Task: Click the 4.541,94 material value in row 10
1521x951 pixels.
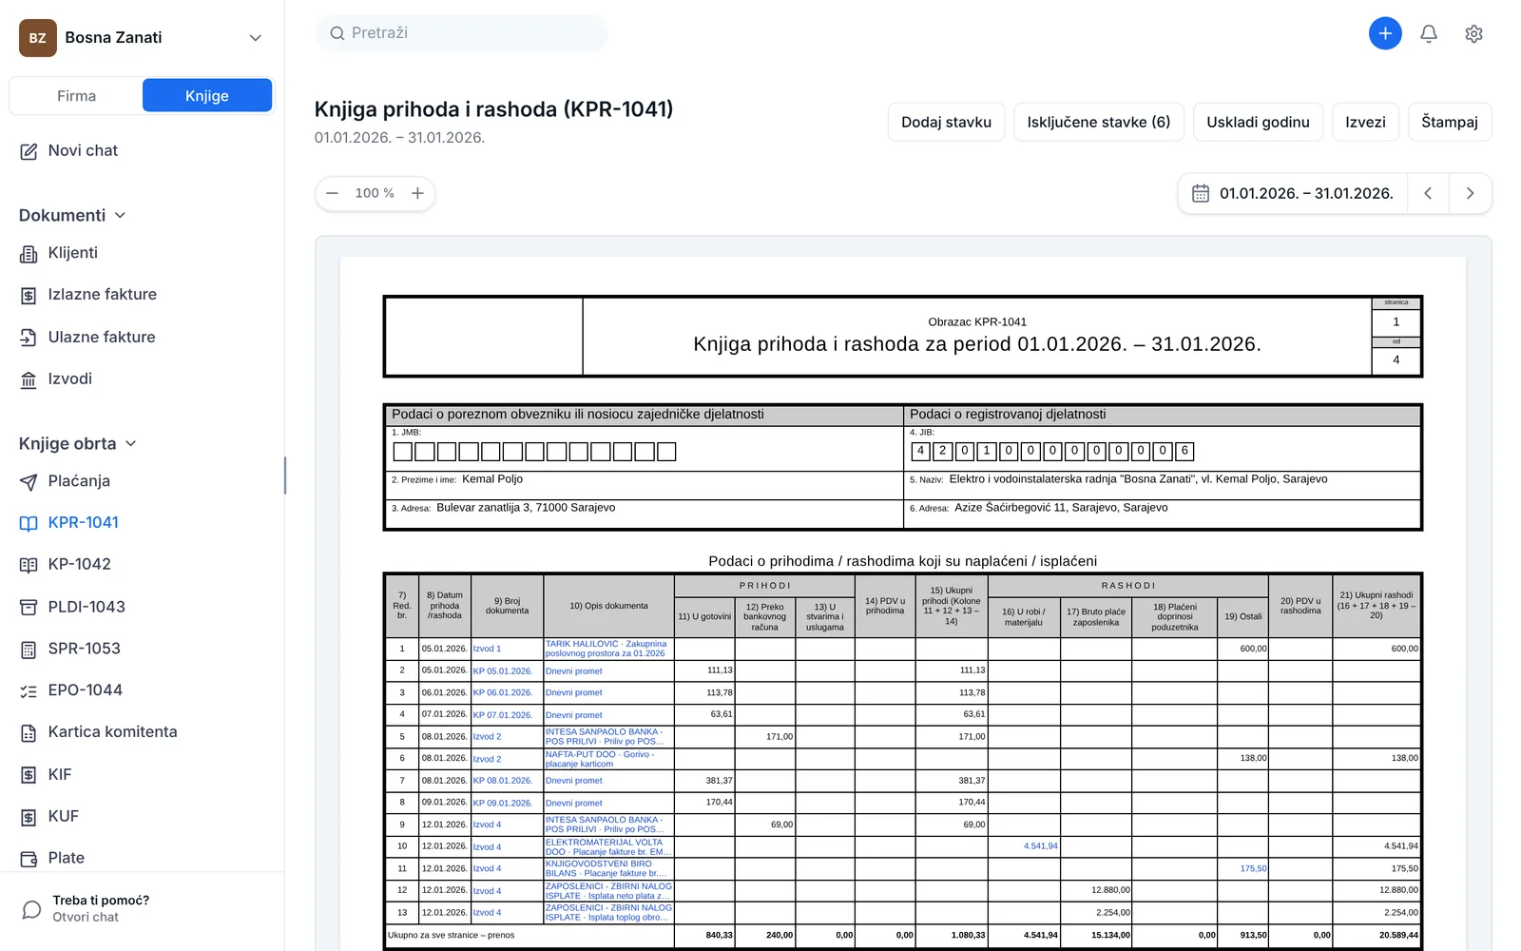Action: coord(1040,845)
